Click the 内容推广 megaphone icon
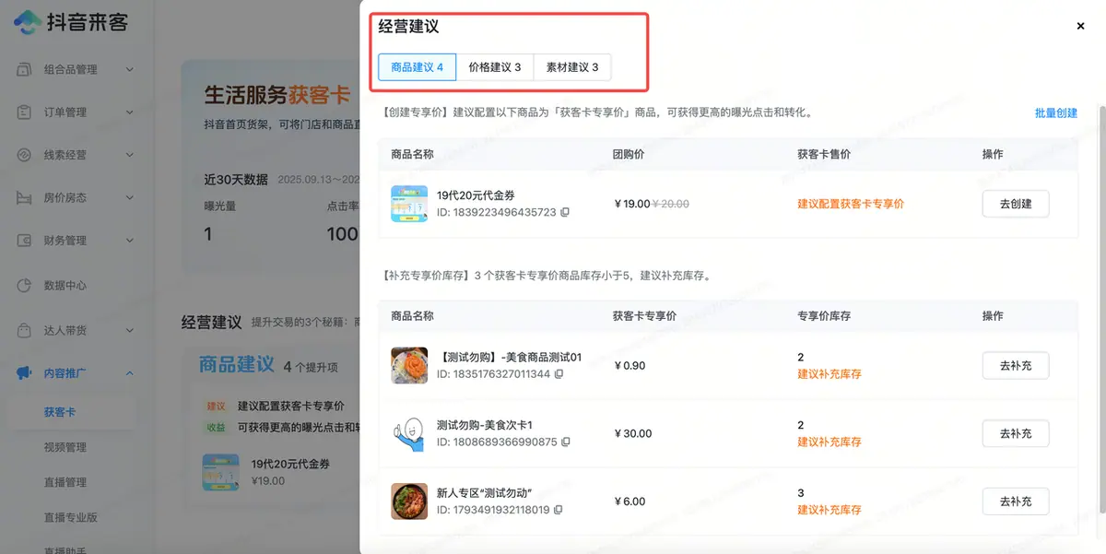The image size is (1106, 554). (x=25, y=373)
